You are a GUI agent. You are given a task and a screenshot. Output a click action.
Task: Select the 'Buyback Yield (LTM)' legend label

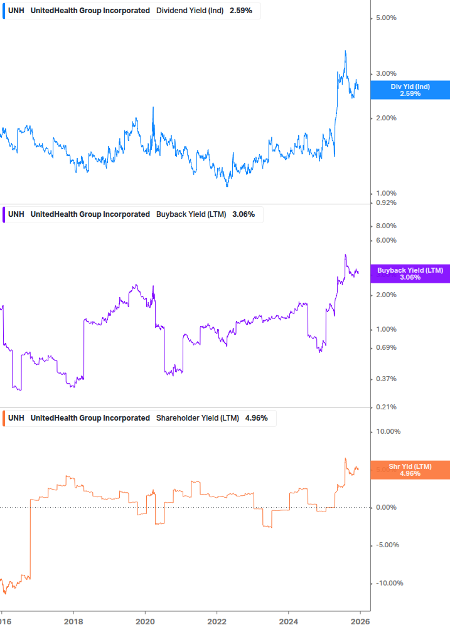tap(191, 214)
